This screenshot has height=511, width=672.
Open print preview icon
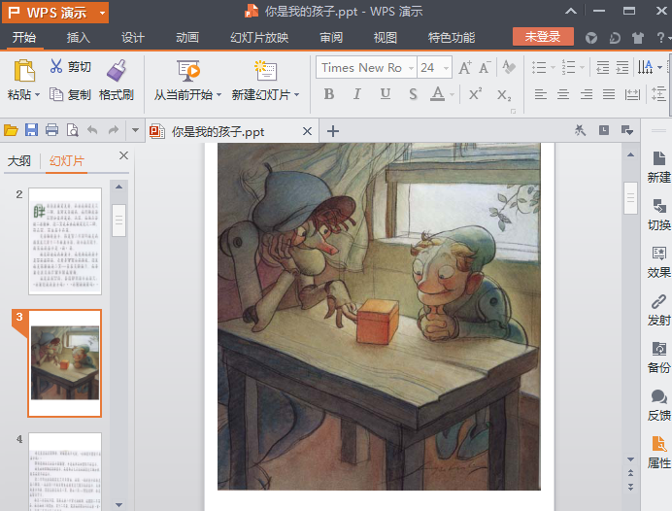point(73,130)
